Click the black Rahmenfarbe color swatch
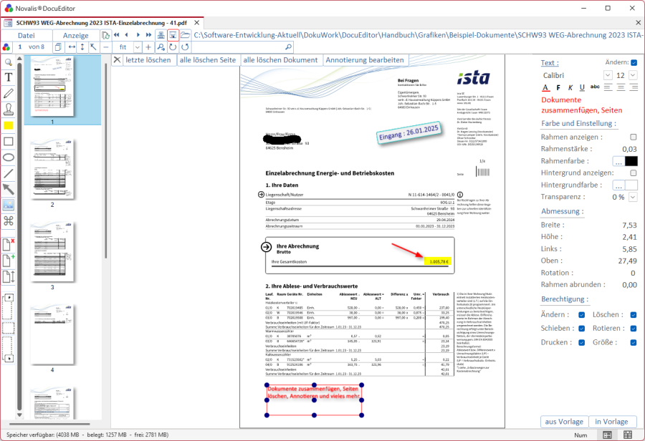 [x=631, y=161]
